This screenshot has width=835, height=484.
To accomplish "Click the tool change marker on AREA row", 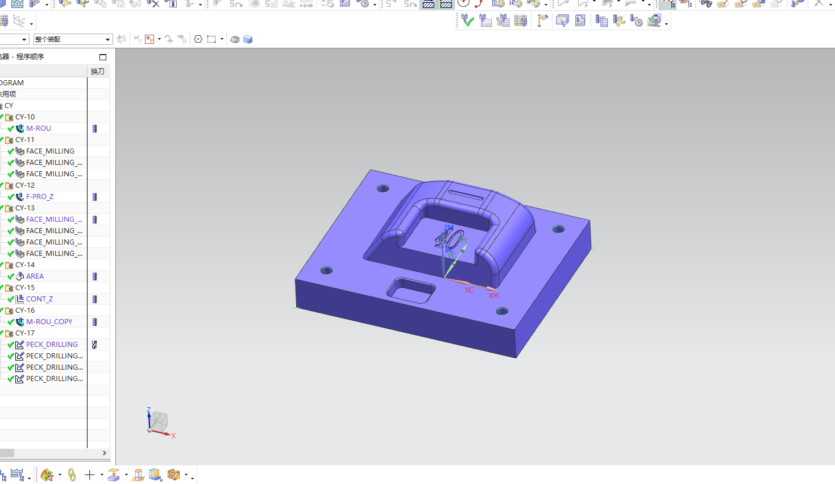I will pyautogui.click(x=95, y=276).
